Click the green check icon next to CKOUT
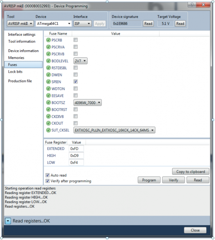 pyautogui.click(x=48, y=123)
